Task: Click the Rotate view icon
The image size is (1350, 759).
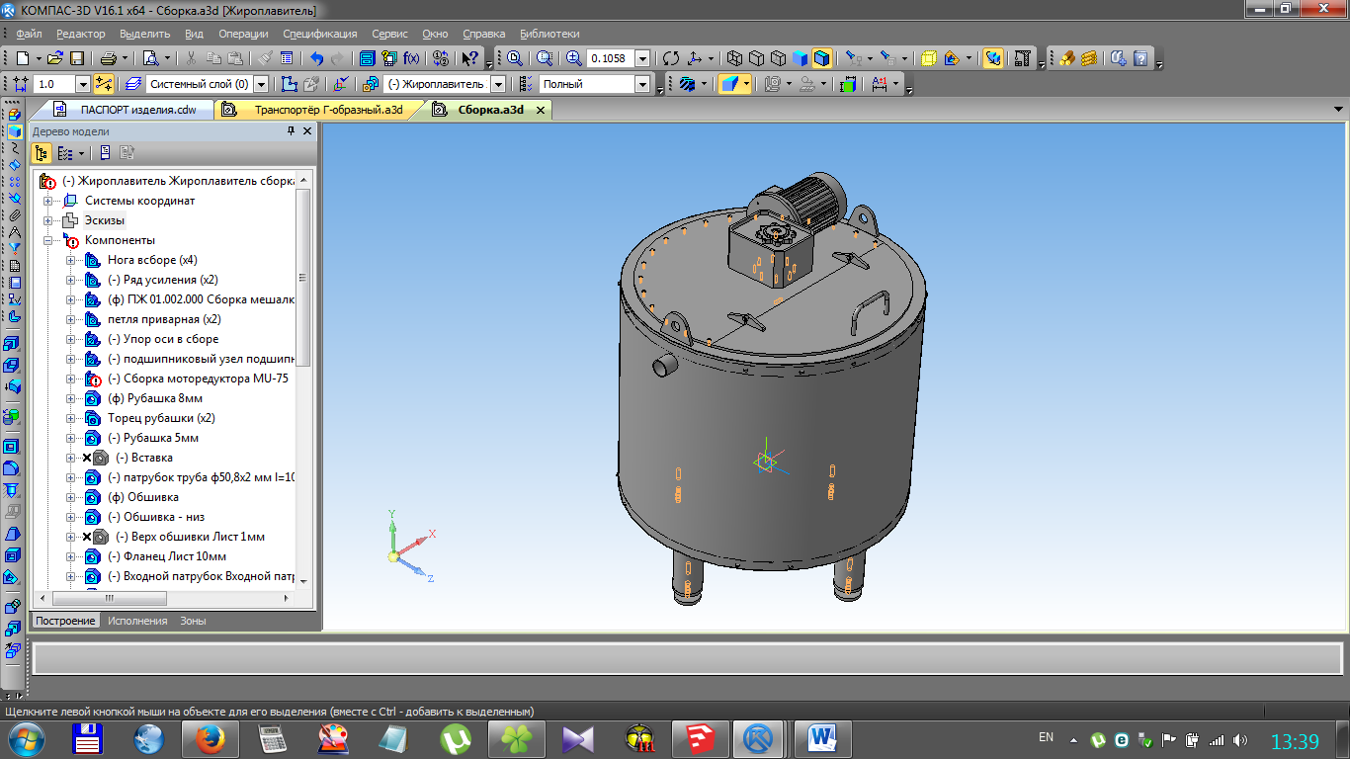Action: (x=671, y=58)
